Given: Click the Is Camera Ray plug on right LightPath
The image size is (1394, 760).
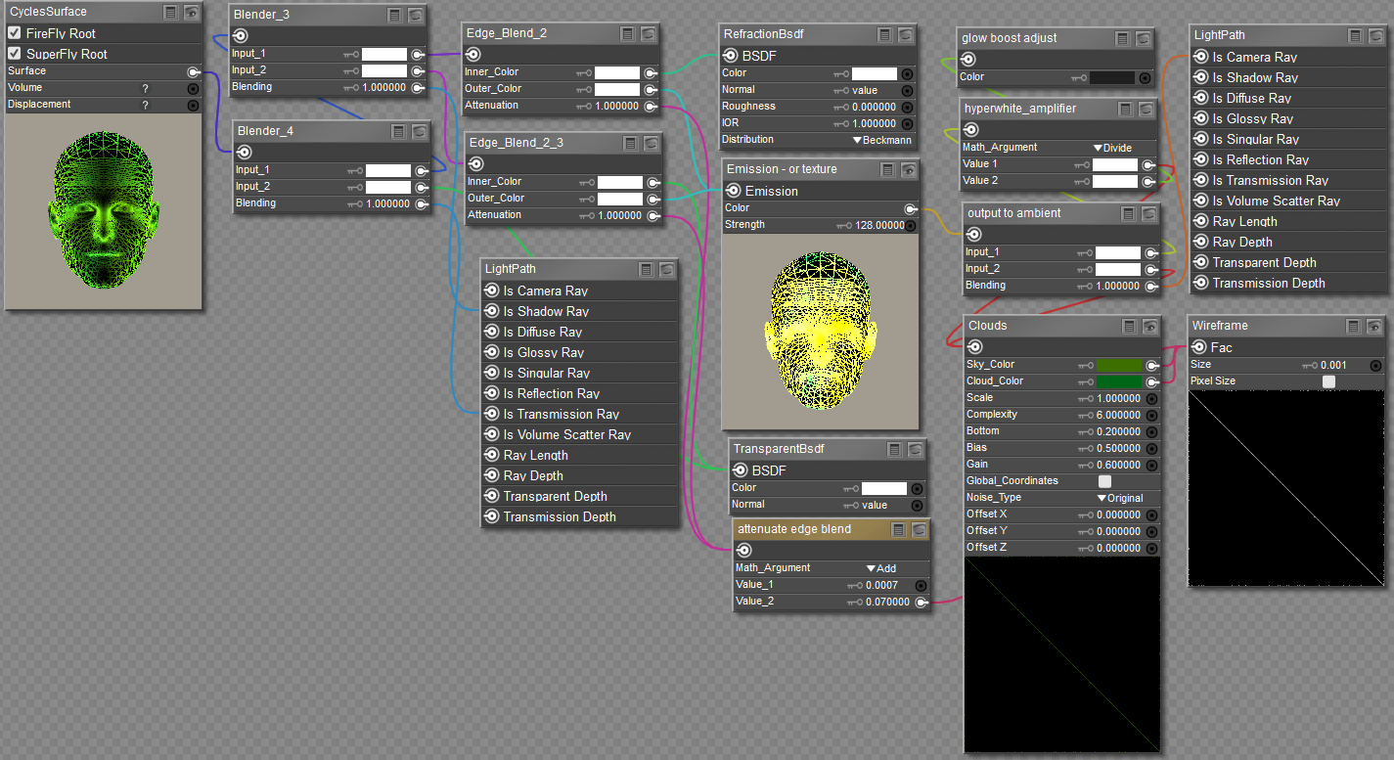Looking at the screenshot, I should click(x=1201, y=57).
